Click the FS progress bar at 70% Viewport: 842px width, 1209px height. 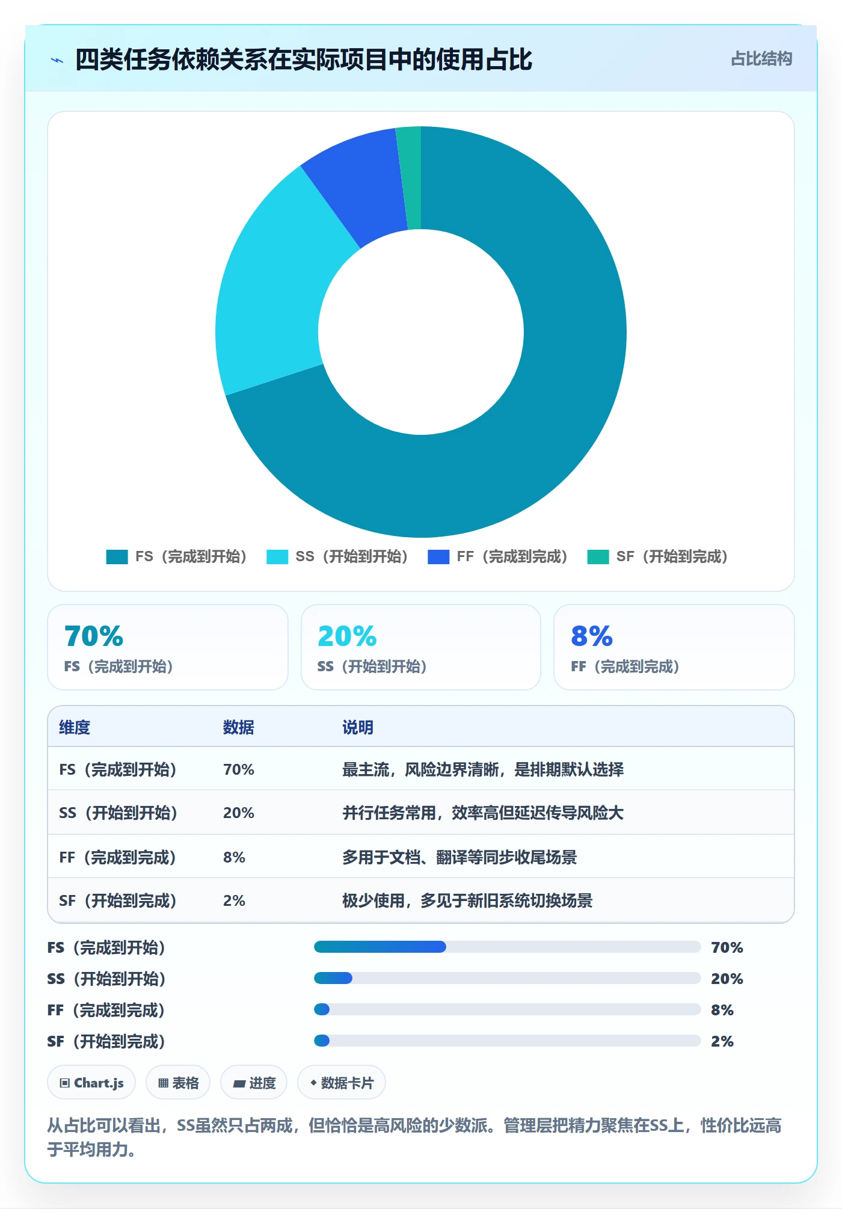[507, 947]
